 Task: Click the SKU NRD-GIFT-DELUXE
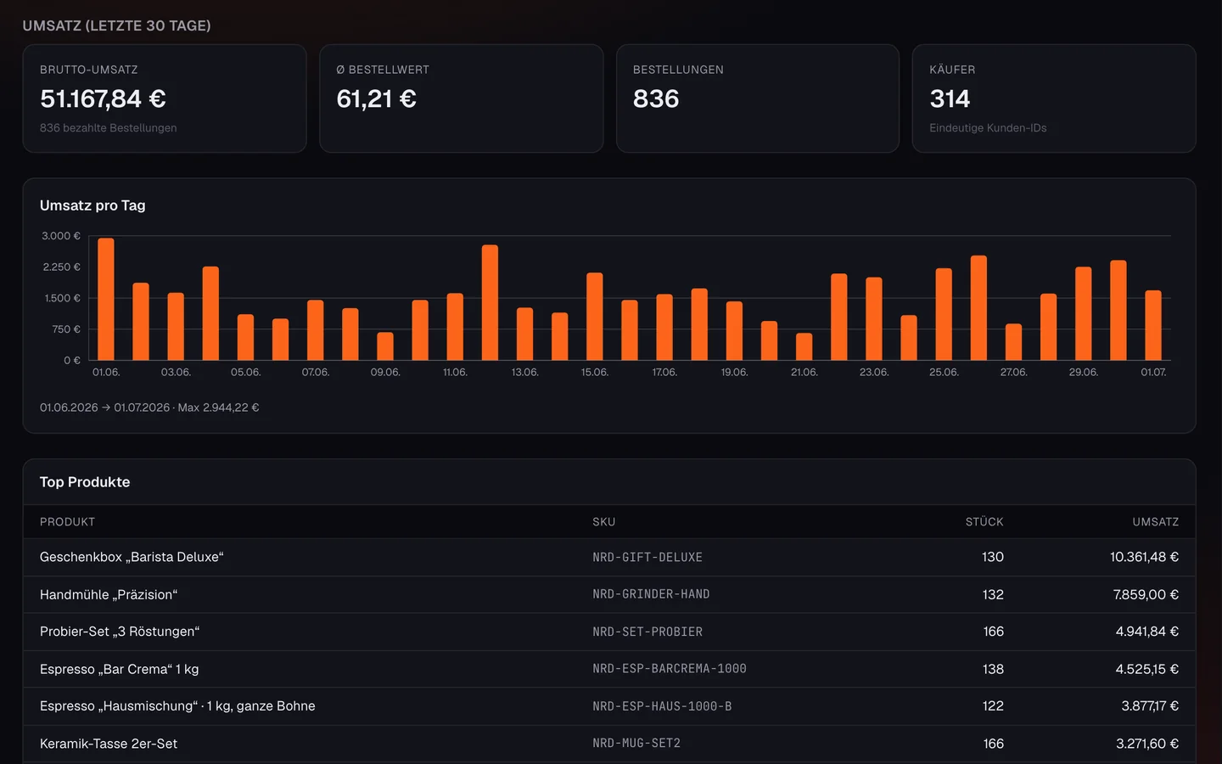(x=647, y=558)
